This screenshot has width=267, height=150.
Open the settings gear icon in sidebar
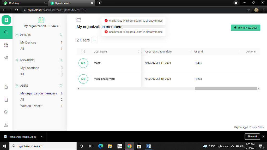pyautogui.click(x=6, y=112)
